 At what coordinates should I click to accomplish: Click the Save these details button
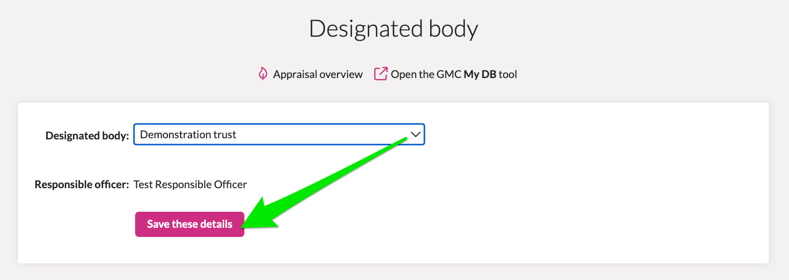pyautogui.click(x=190, y=224)
